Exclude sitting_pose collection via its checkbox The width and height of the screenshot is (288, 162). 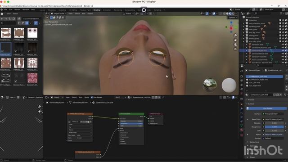pyautogui.click(x=280, y=36)
